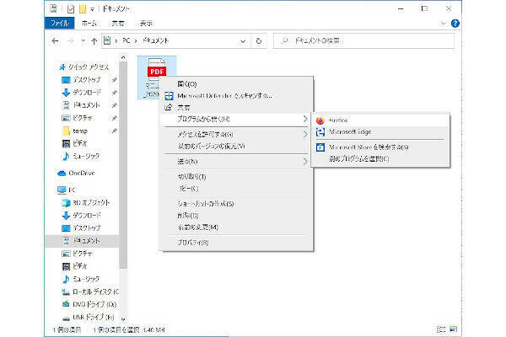This screenshot has width=506, height=337.
Task: Click the Microsoft Defender shield icon
Action: (169, 96)
